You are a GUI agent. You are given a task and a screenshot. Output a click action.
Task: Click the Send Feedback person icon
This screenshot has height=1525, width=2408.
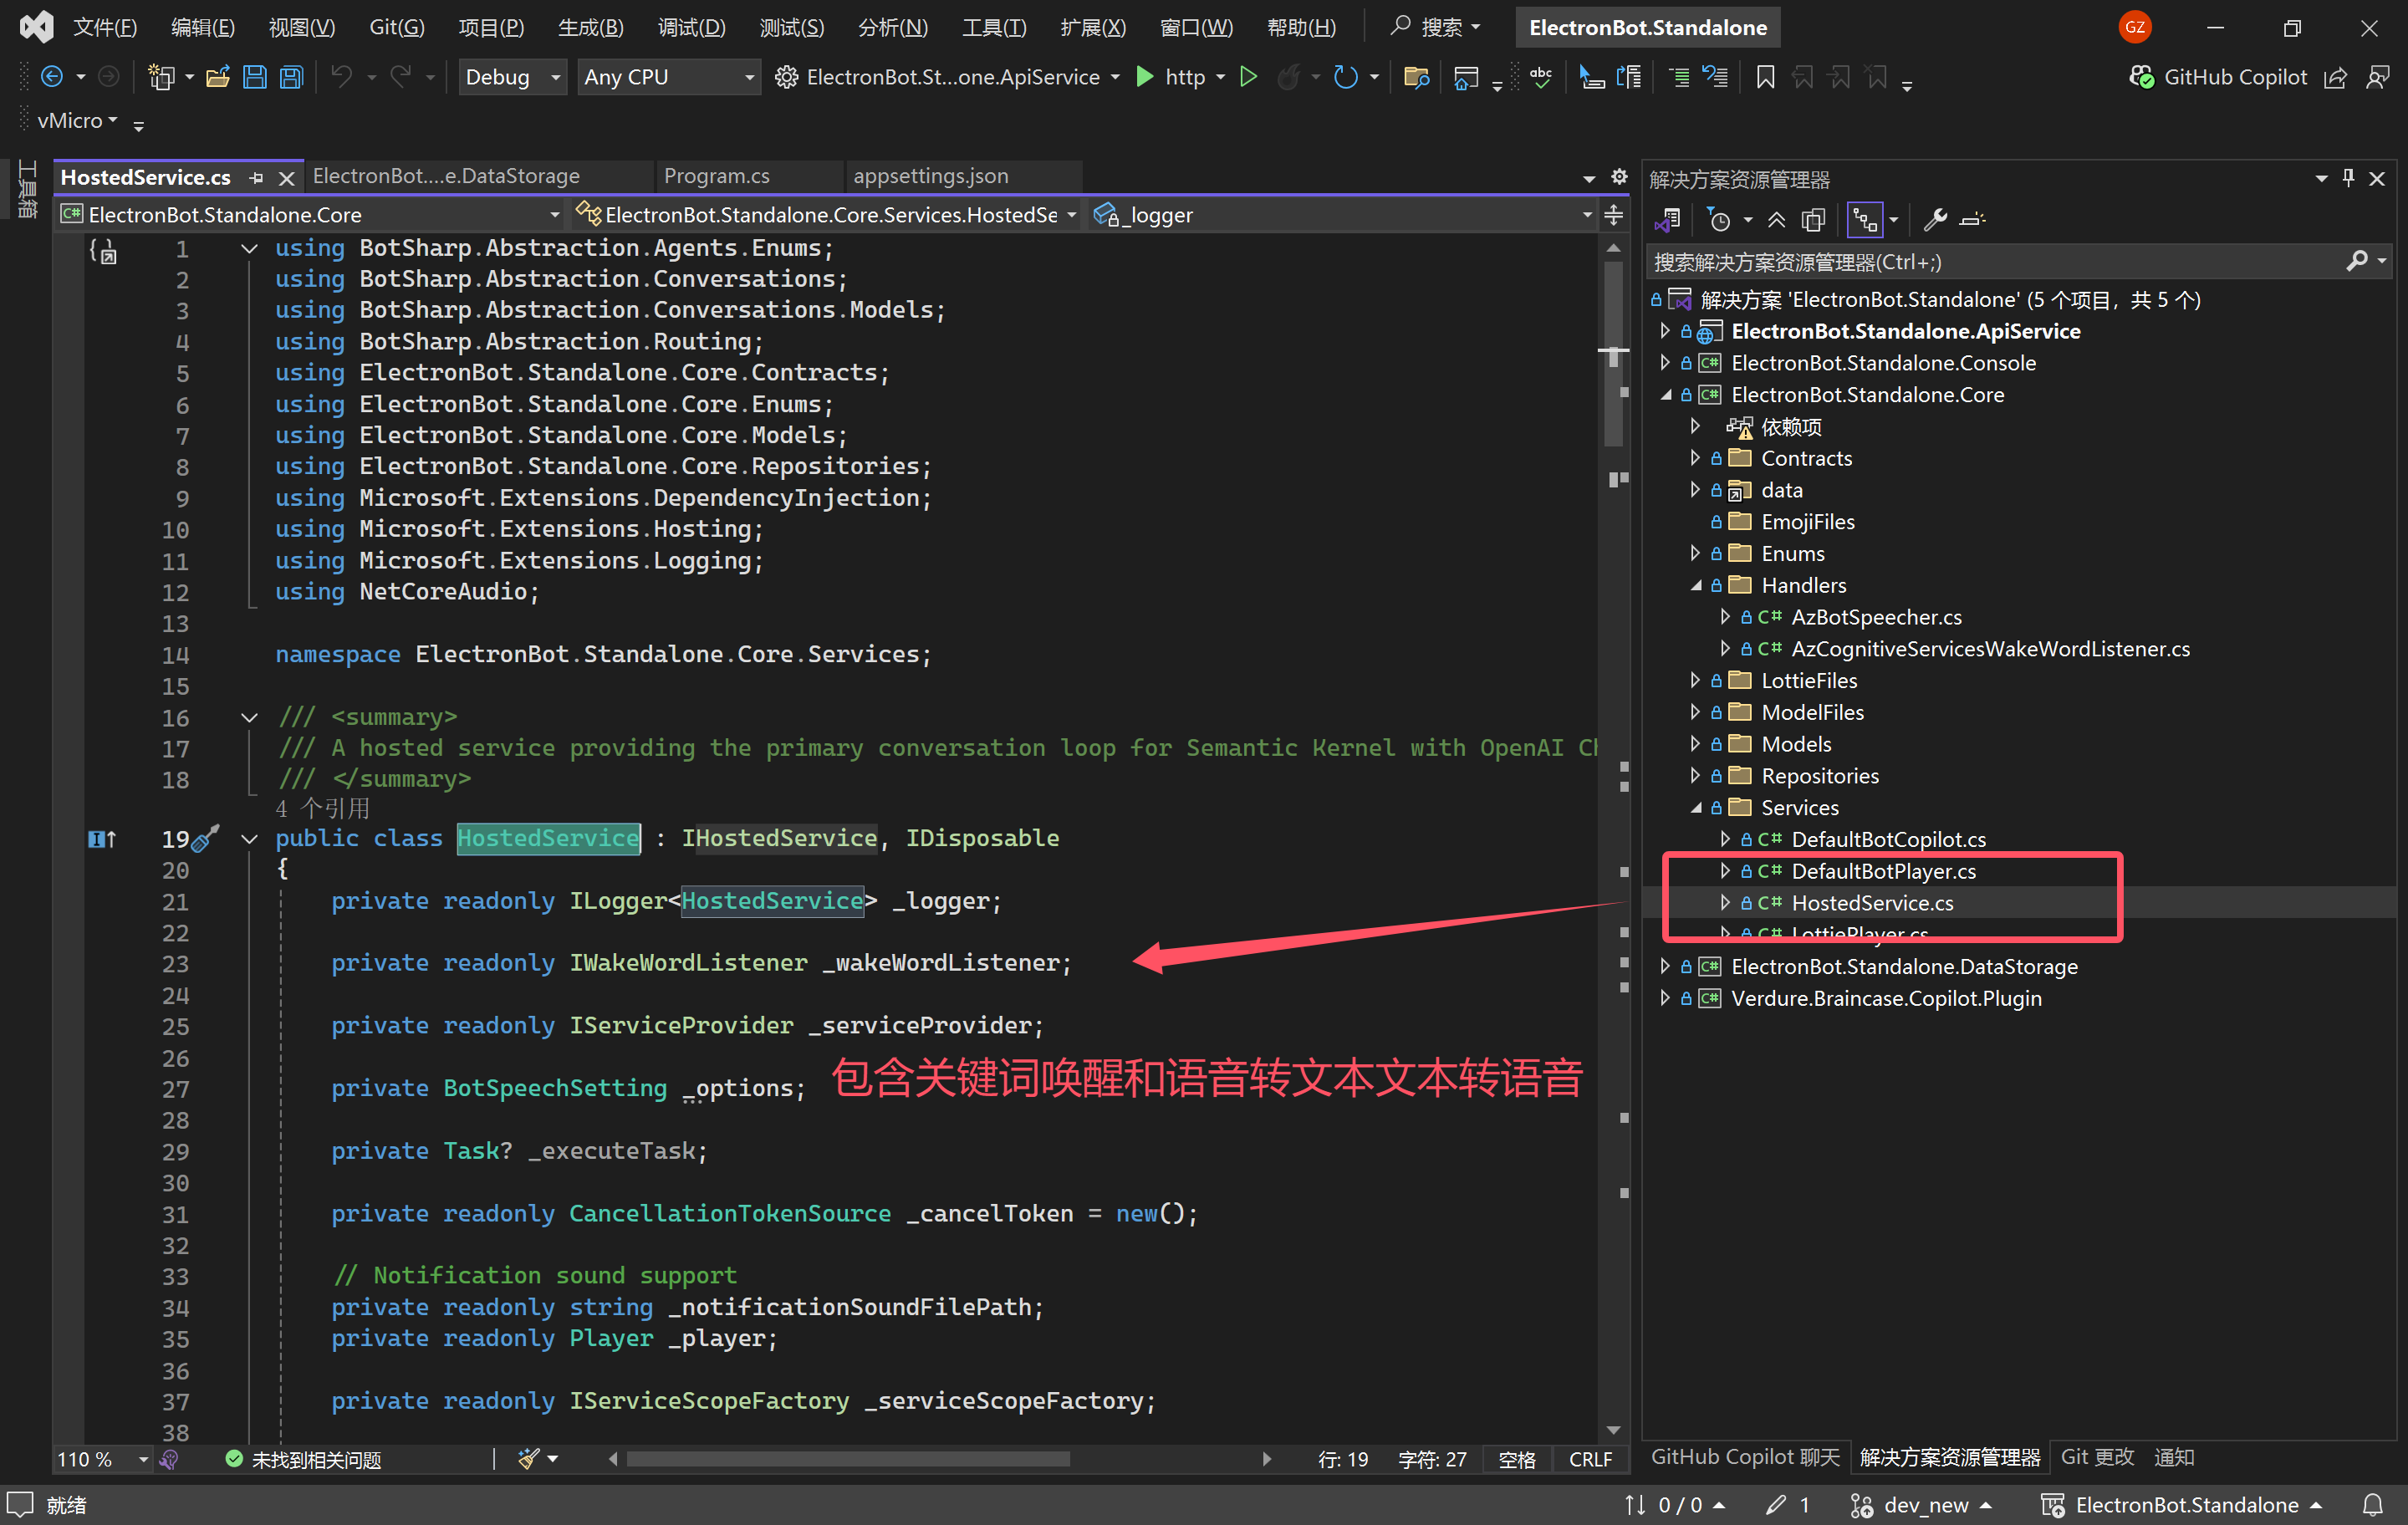tap(2378, 77)
